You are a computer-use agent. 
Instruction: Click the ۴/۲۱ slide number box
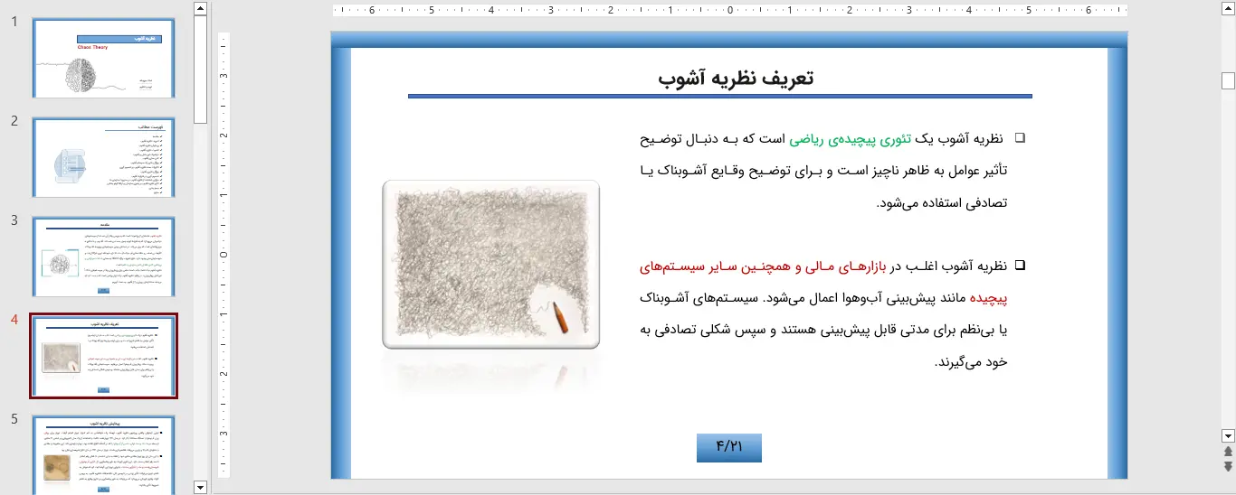(x=729, y=447)
